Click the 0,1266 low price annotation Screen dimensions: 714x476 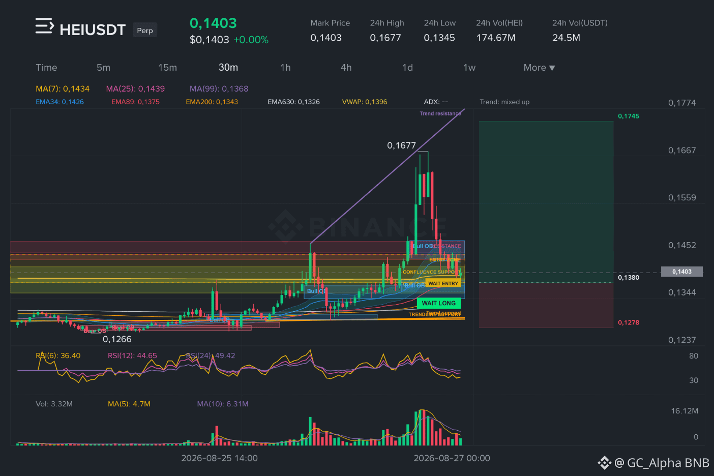[x=117, y=340]
